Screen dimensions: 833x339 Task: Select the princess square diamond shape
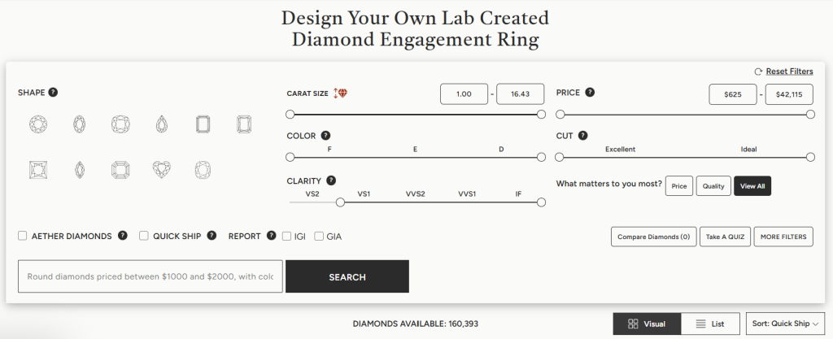38,170
